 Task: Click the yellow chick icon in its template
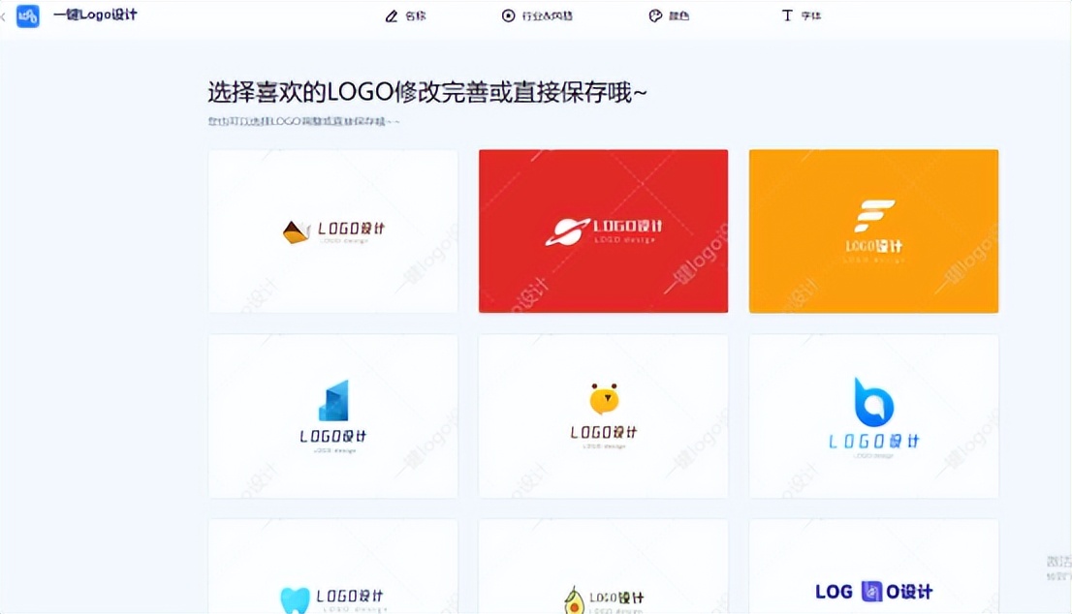[603, 397]
